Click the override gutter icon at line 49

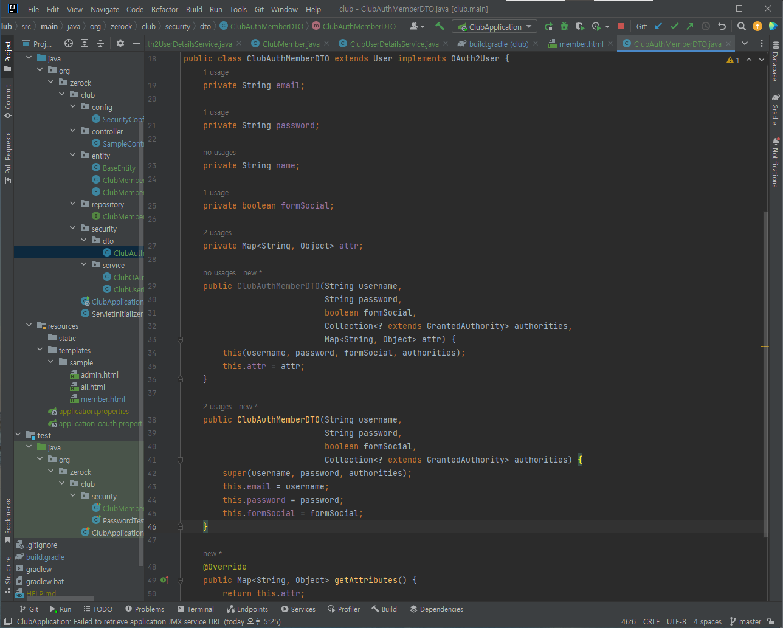(164, 580)
